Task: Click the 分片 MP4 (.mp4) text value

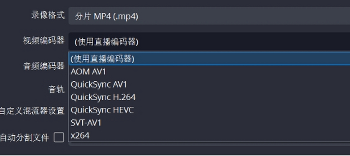Action: click(x=106, y=16)
